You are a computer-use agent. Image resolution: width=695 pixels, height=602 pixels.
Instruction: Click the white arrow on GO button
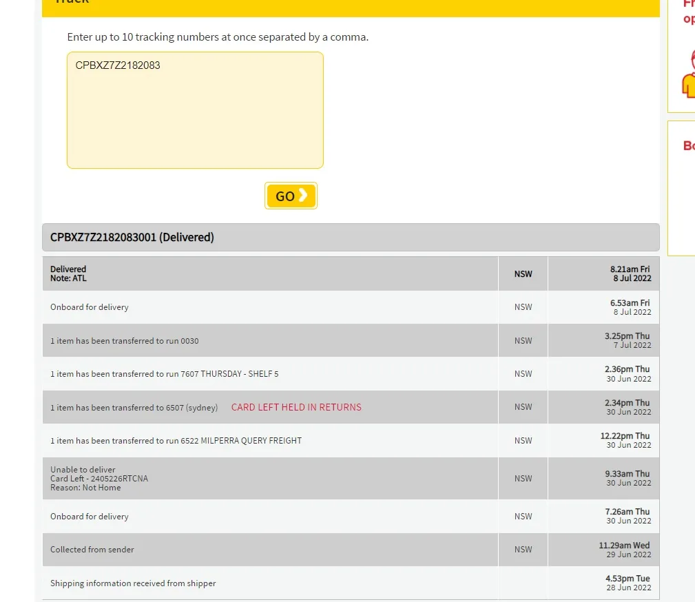click(303, 196)
